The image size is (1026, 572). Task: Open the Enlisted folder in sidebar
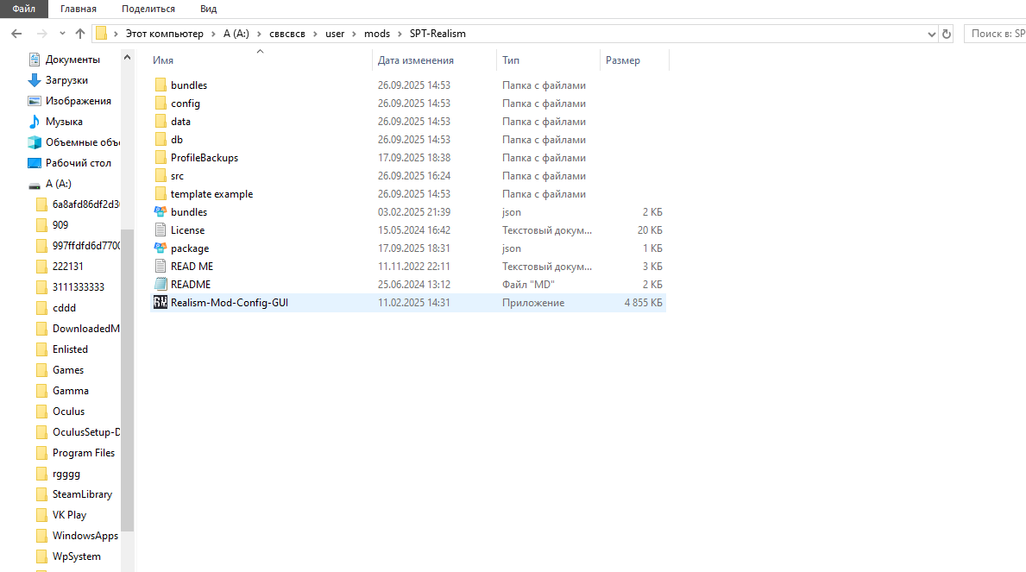click(70, 349)
